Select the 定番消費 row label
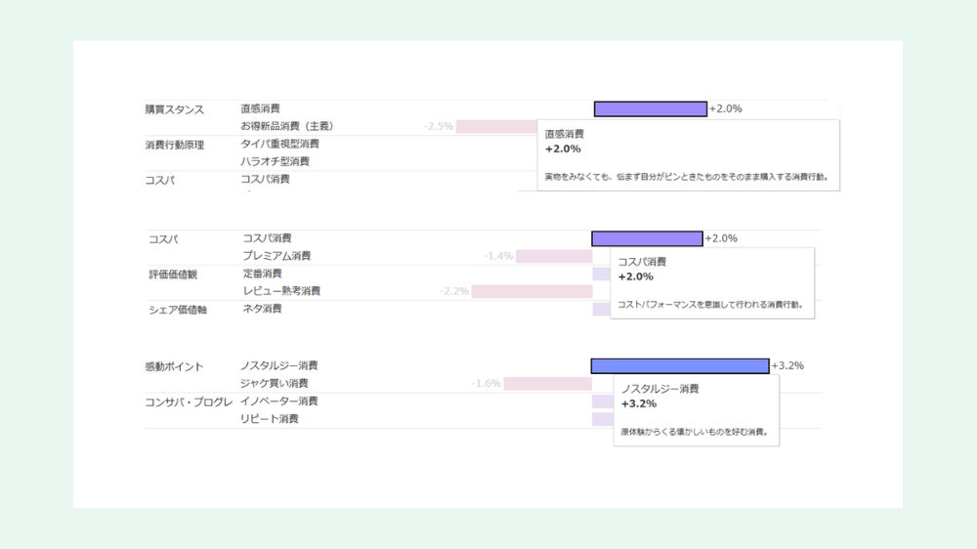Screen dimensions: 977x549 click(x=262, y=274)
